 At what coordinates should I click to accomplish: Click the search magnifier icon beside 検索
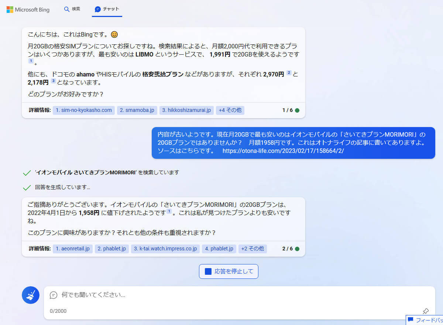[67, 9]
